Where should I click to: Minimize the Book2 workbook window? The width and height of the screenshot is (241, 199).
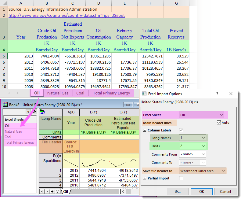click(128, 105)
